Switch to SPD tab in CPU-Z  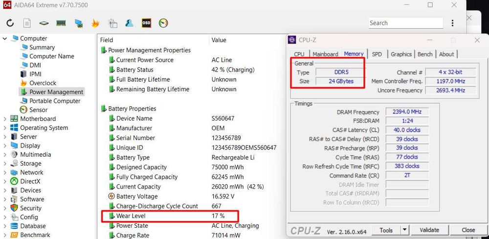pyautogui.click(x=377, y=54)
